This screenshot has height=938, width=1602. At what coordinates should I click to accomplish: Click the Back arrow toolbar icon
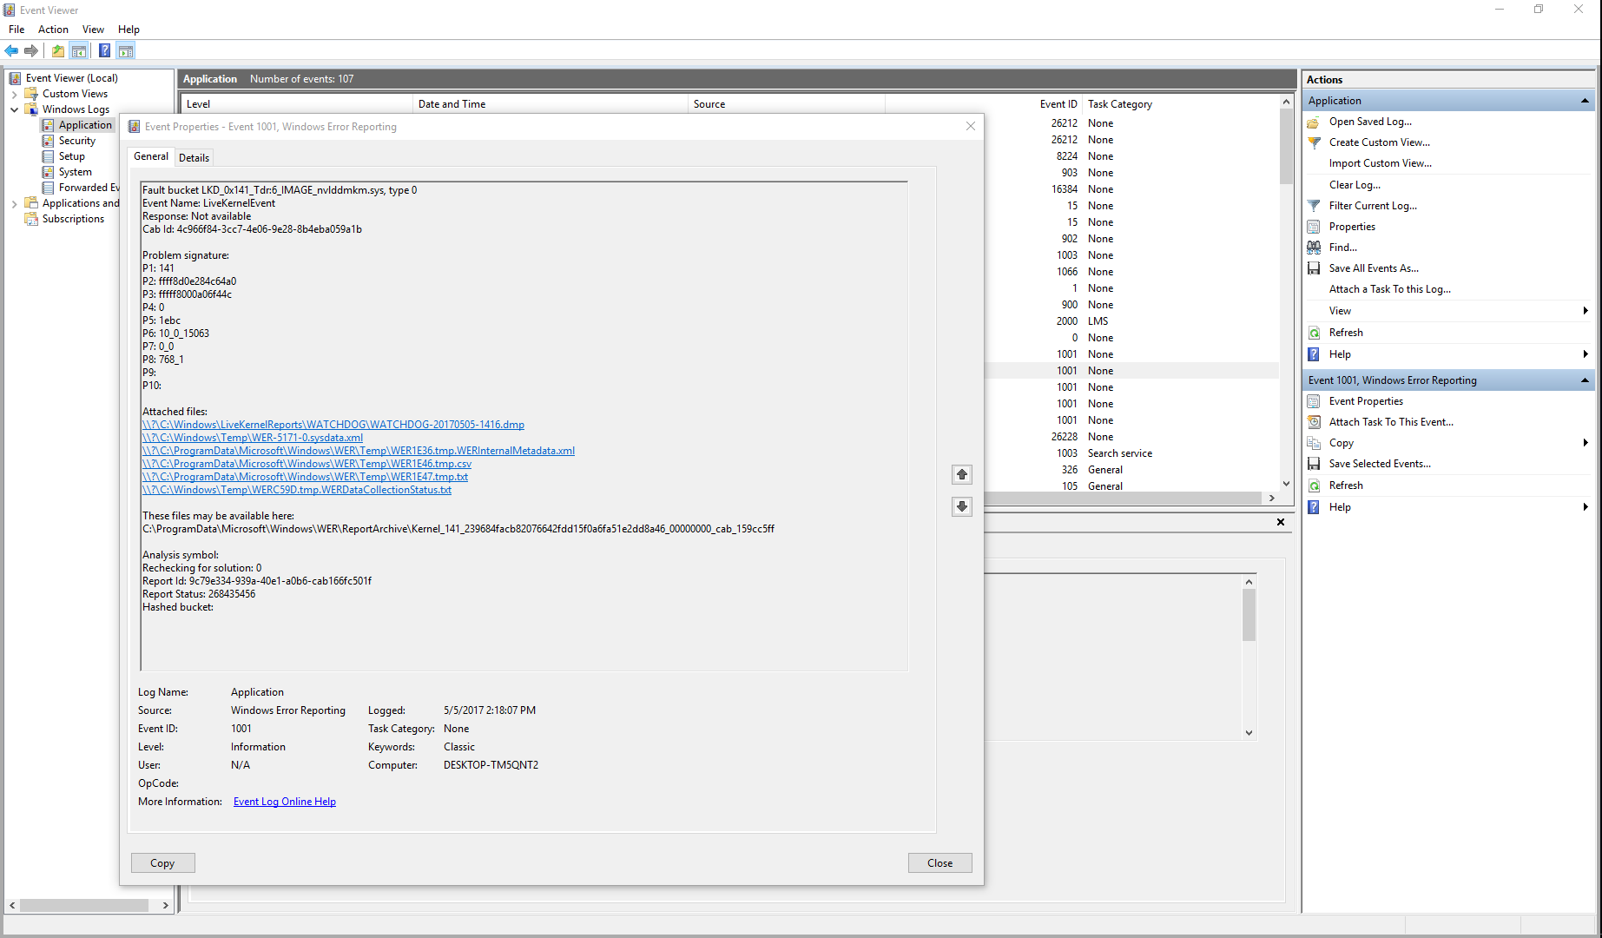11,50
